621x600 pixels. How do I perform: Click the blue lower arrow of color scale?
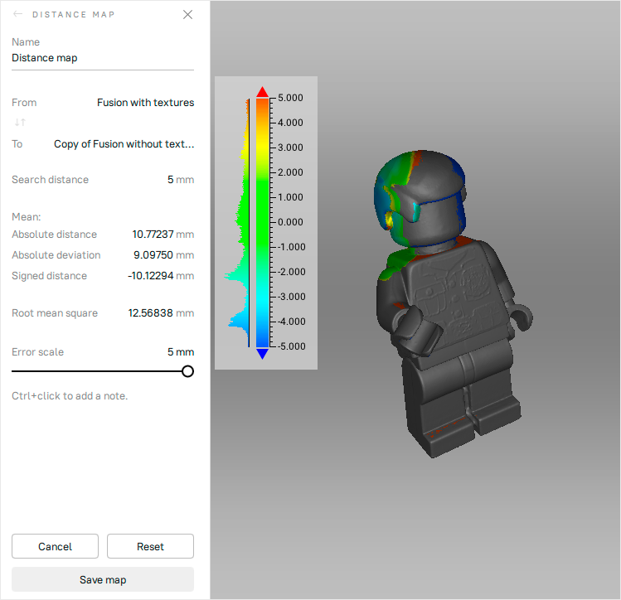[262, 353]
